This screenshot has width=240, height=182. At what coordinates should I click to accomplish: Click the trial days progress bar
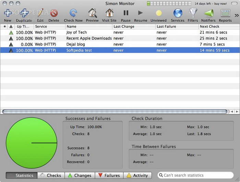coord(169,3)
